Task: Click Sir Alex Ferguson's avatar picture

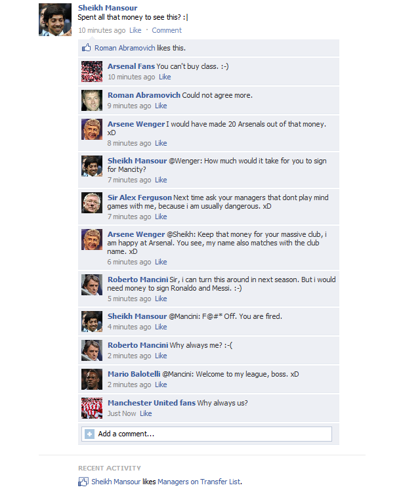Action: 92,203
